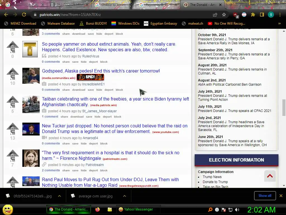The width and height of the screenshot is (286, 215).
Task: Open the Bonzi BUDDY! bookmark
Action: 93,24
